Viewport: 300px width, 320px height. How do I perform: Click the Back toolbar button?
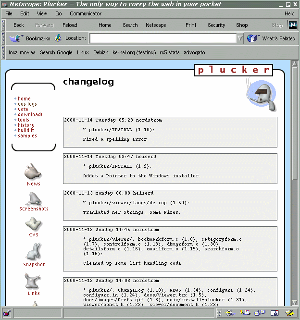19,25
